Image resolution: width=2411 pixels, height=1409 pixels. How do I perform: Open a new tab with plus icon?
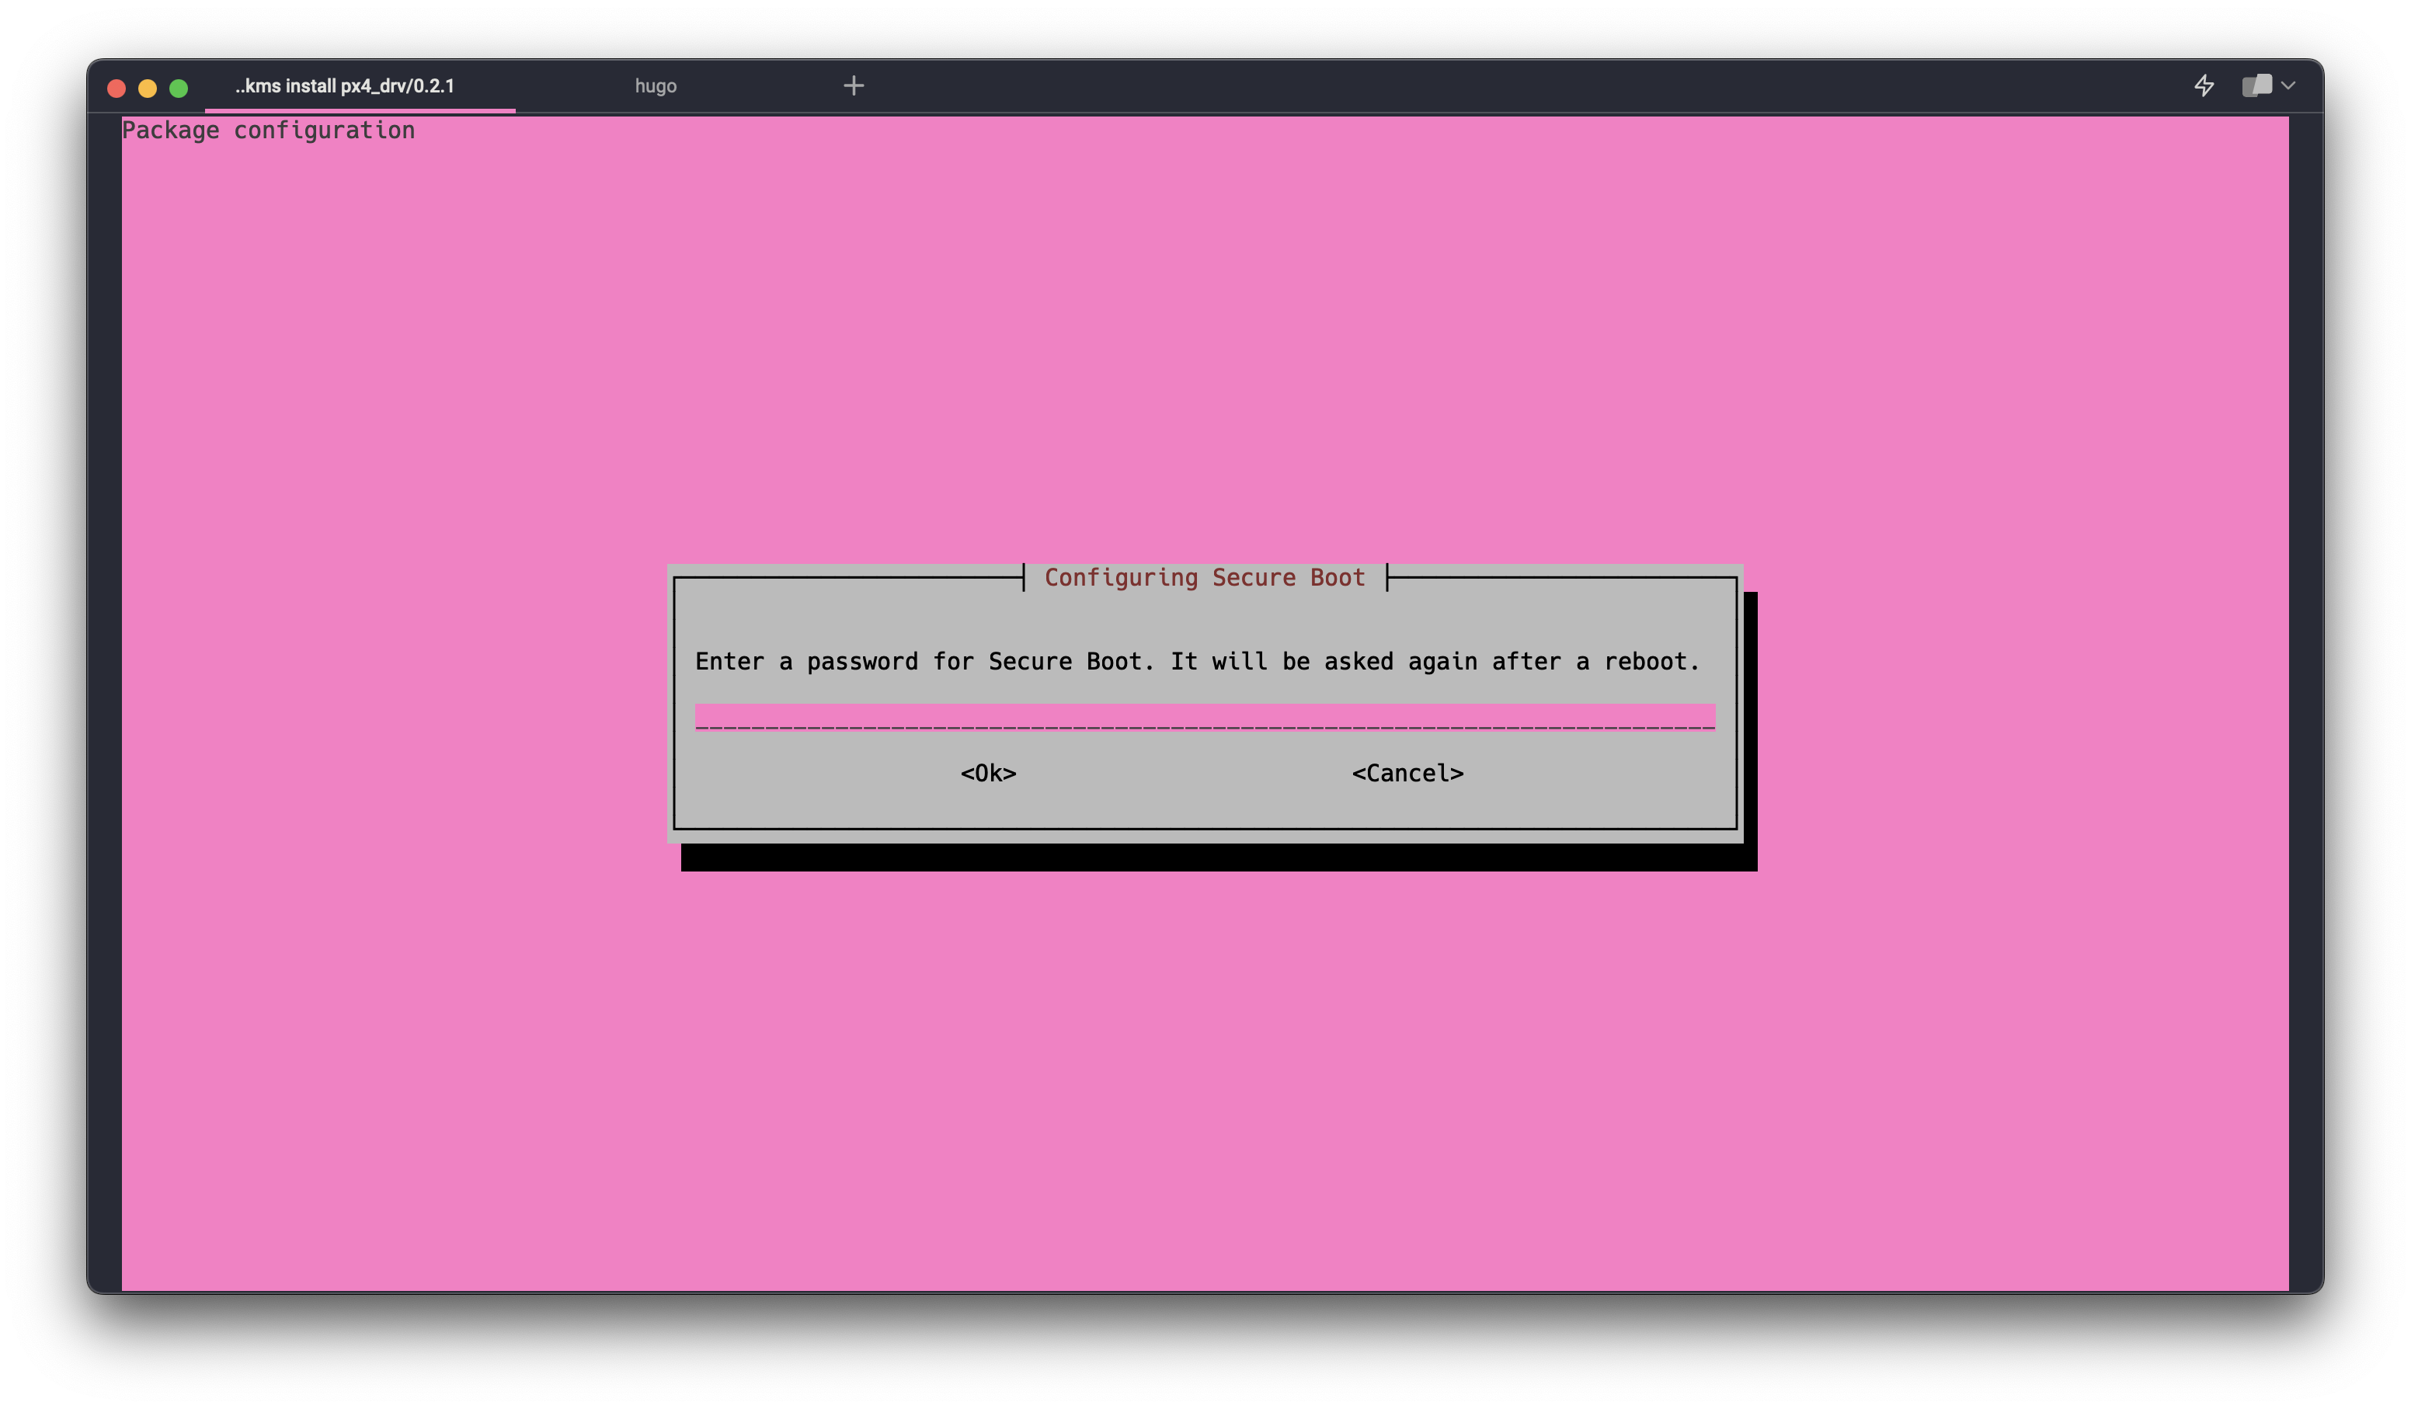click(x=854, y=86)
